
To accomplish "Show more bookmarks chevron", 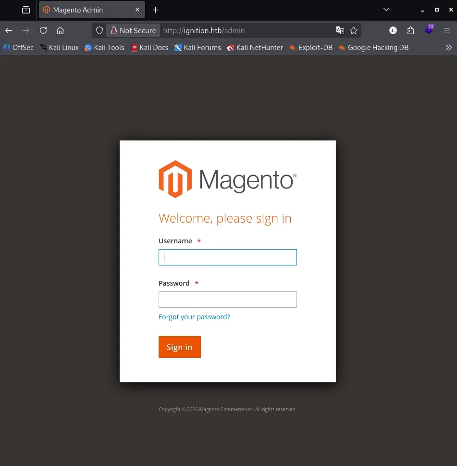I will [x=448, y=48].
